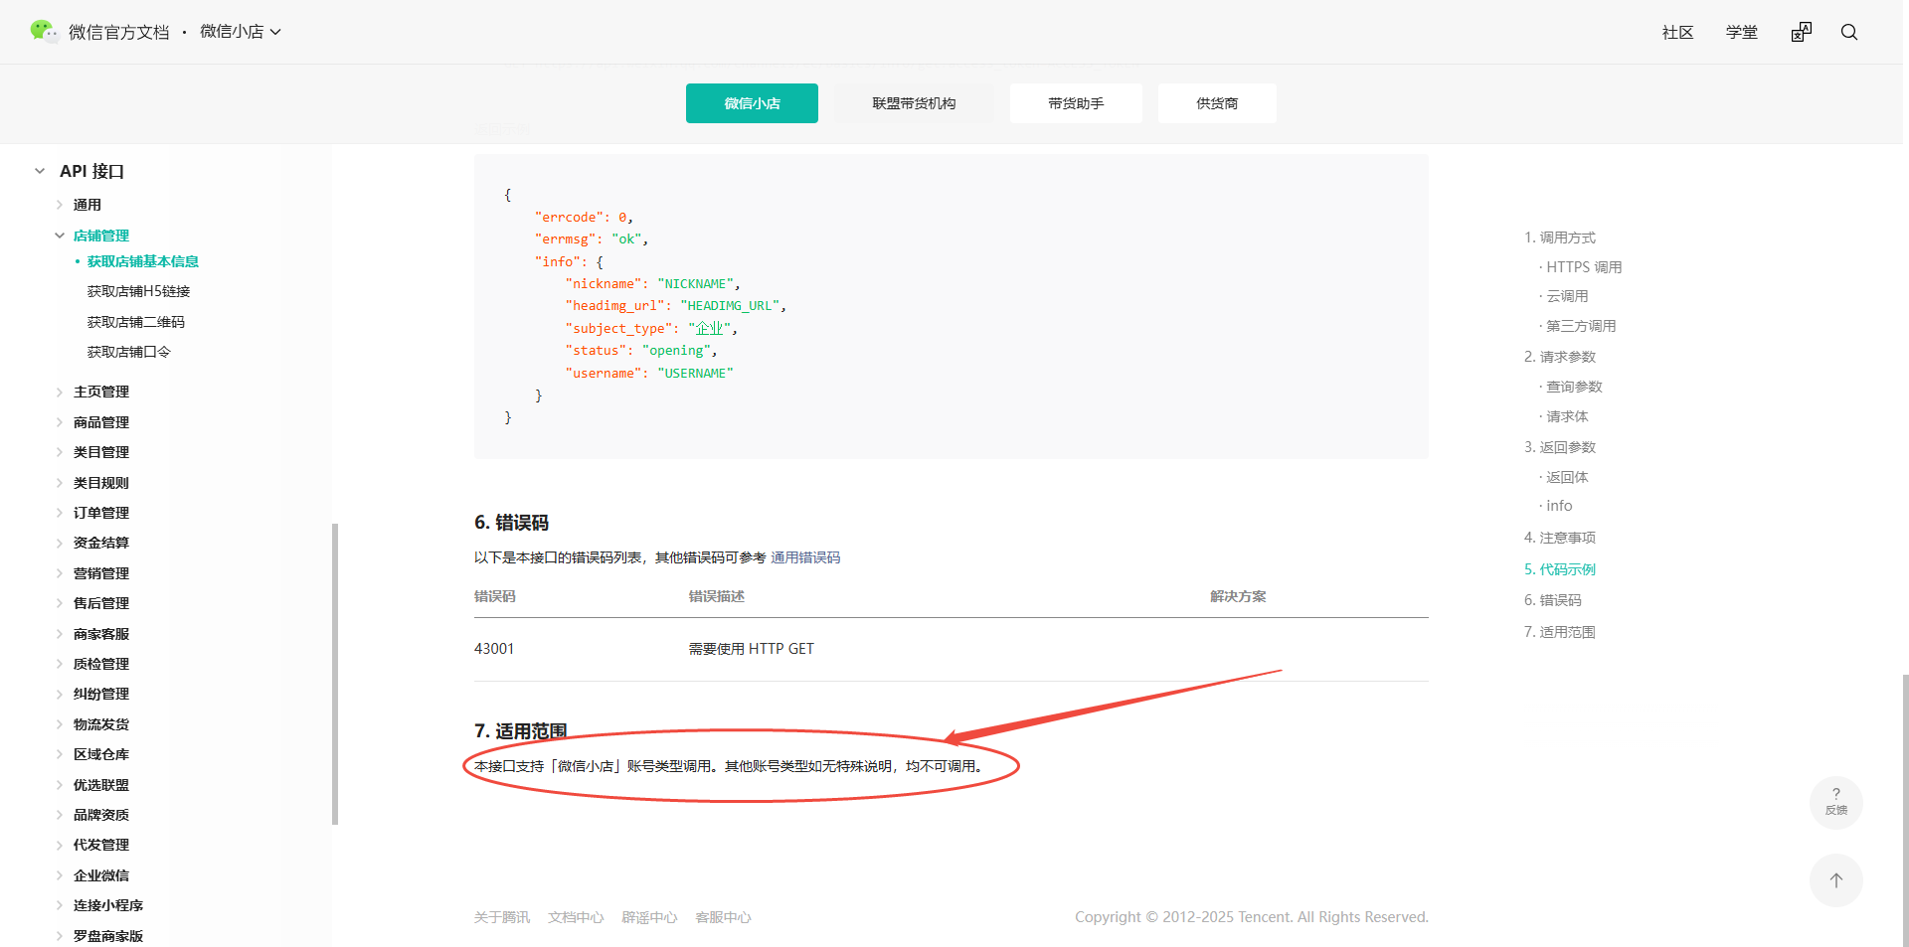This screenshot has height=947, width=1909.
Task: Switch to the 联盟带货机构 tab
Action: [914, 103]
